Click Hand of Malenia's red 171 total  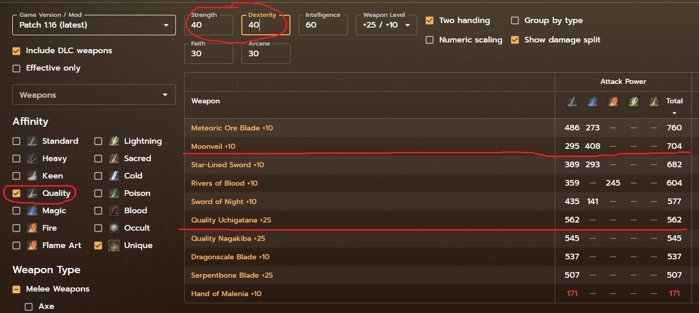(674, 294)
